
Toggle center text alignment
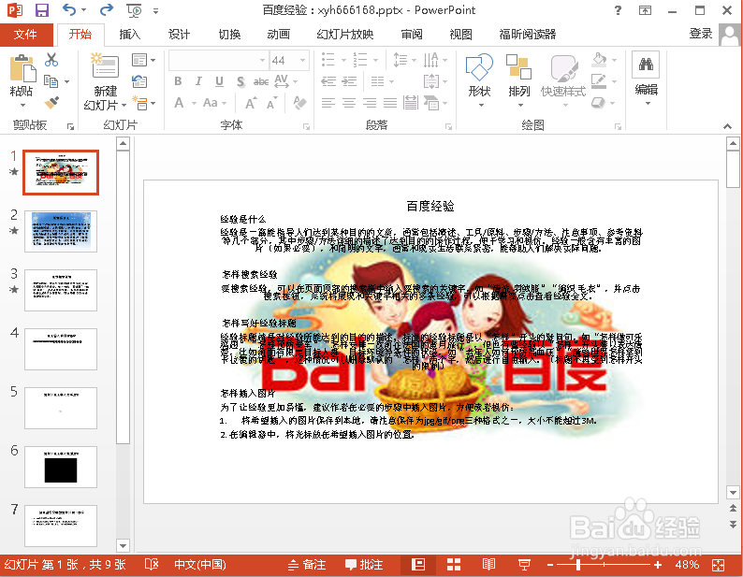point(349,103)
